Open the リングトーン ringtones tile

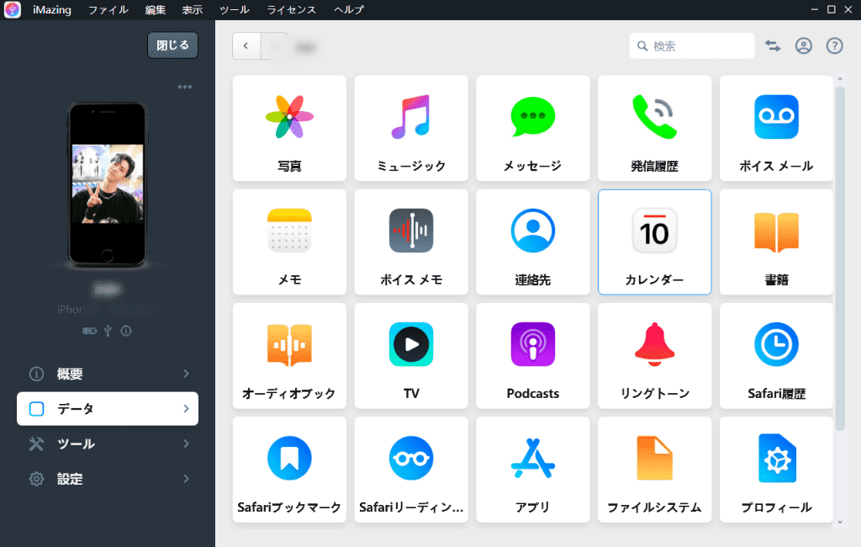tap(654, 356)
